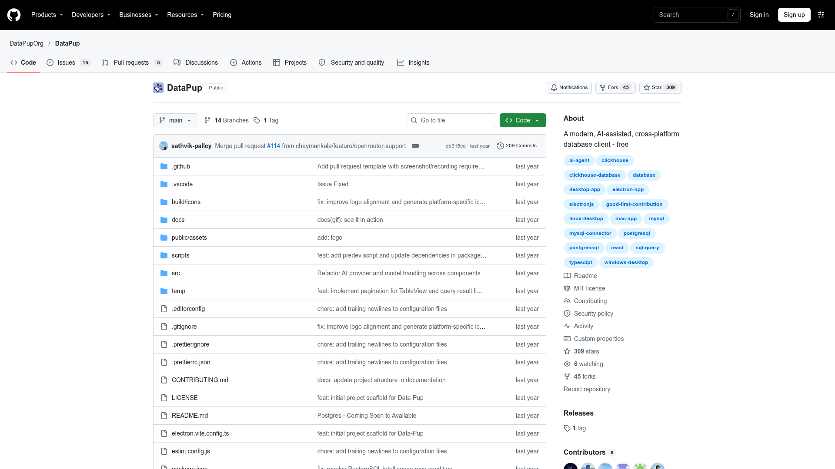
Task: Open sathvik-palley's avatar
Action: point(164,146)
